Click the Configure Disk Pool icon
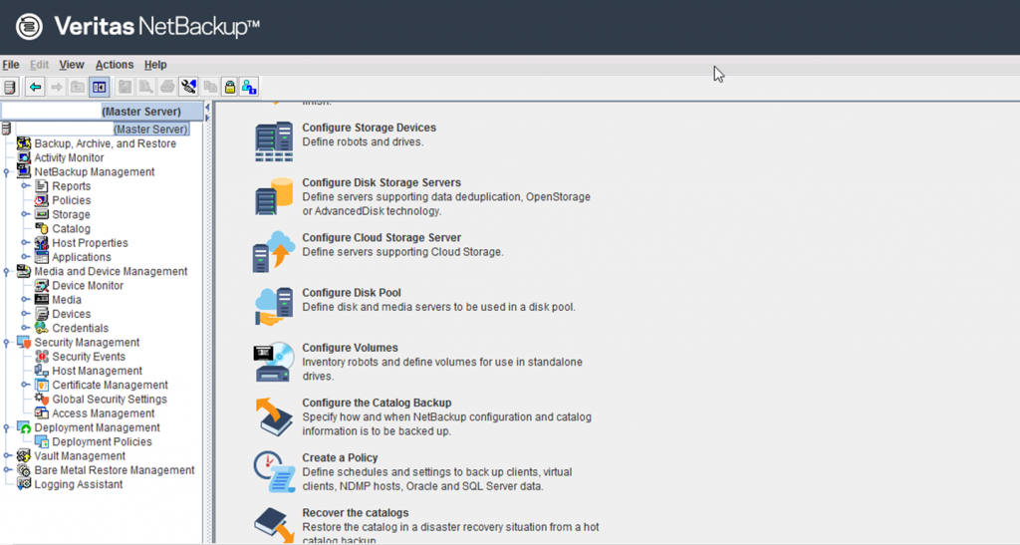The image size is (1020, 545). click(273, 306)
